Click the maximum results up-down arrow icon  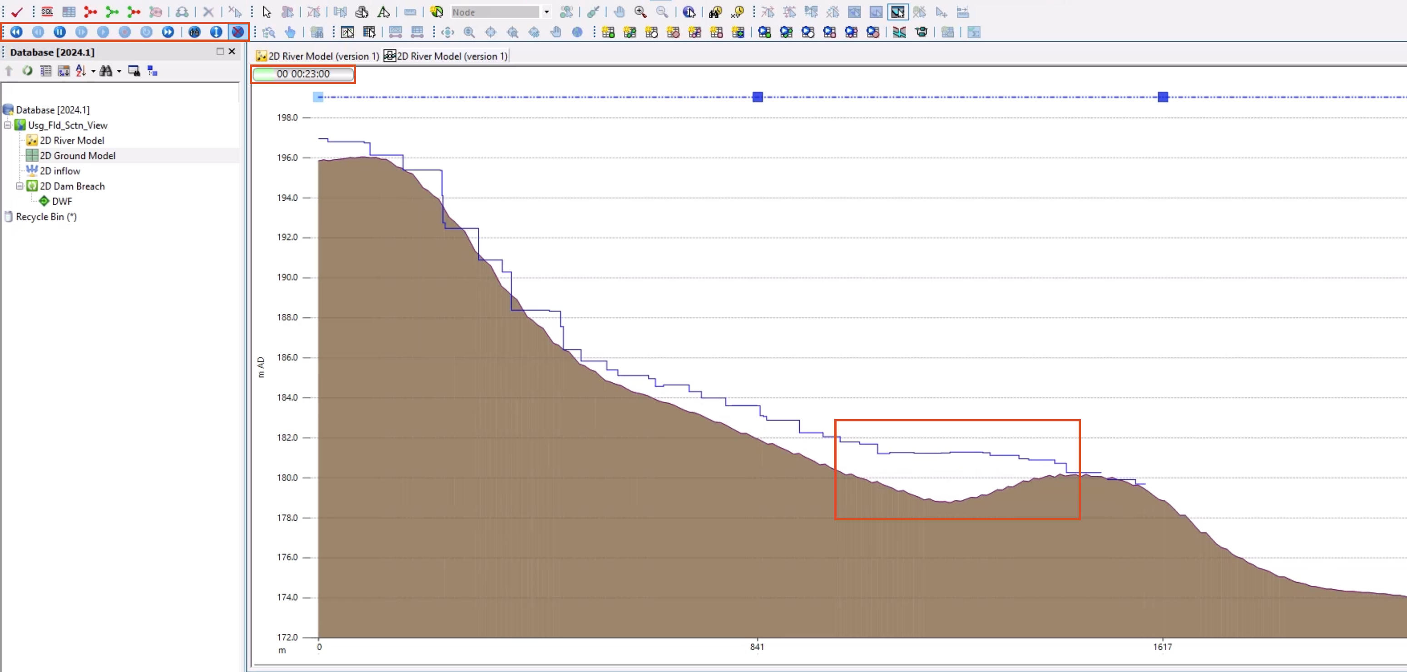[x=216, y=32]
